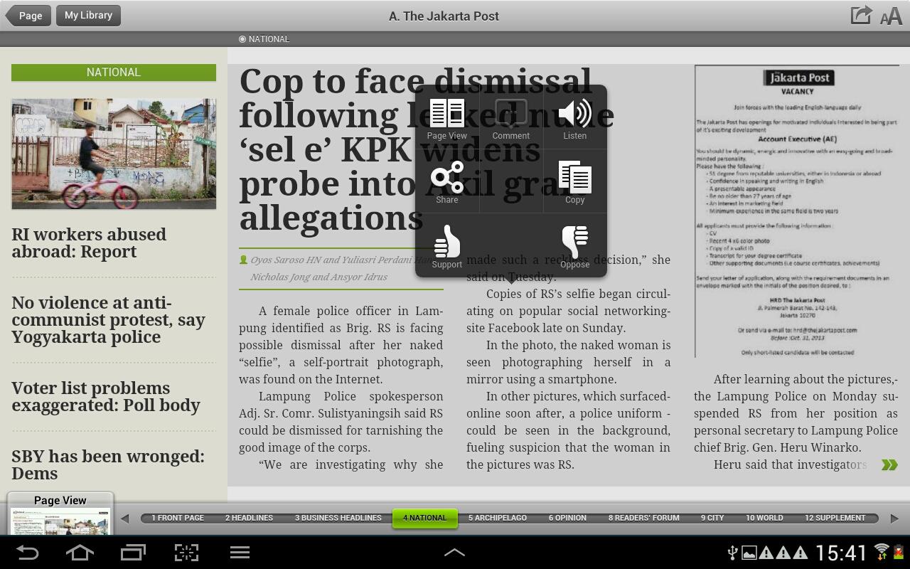
Task: Share this article from the popup
Action: click(447, 183)
